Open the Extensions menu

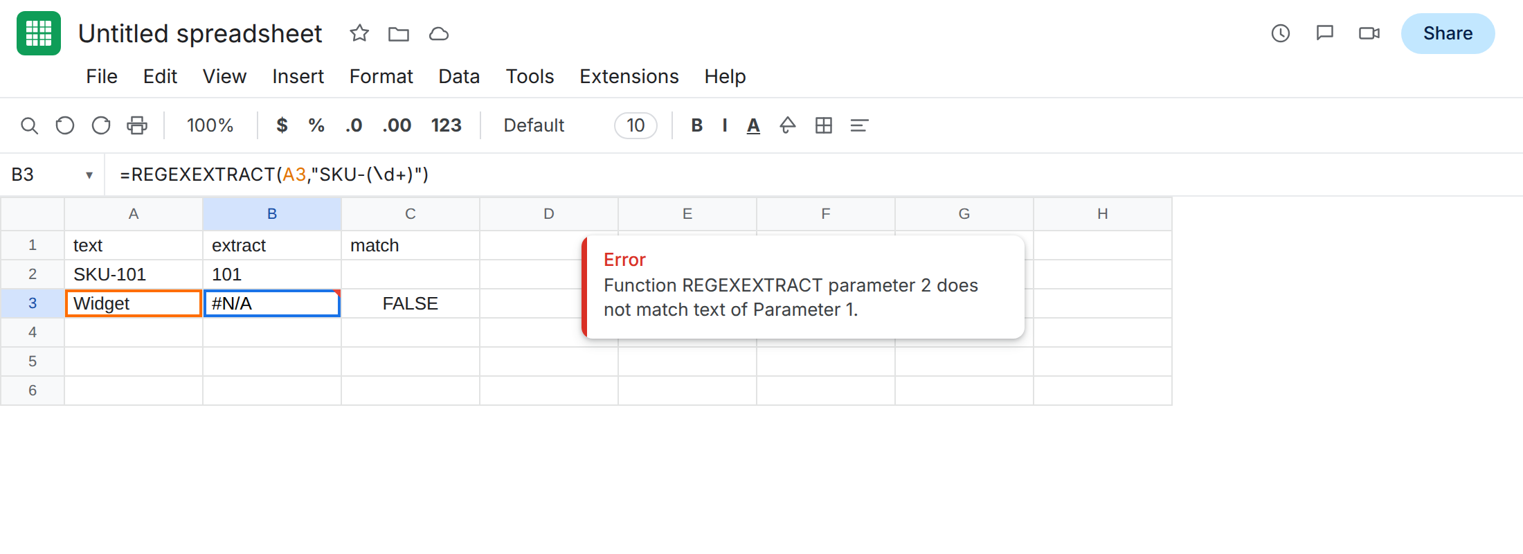coord(629,76)
